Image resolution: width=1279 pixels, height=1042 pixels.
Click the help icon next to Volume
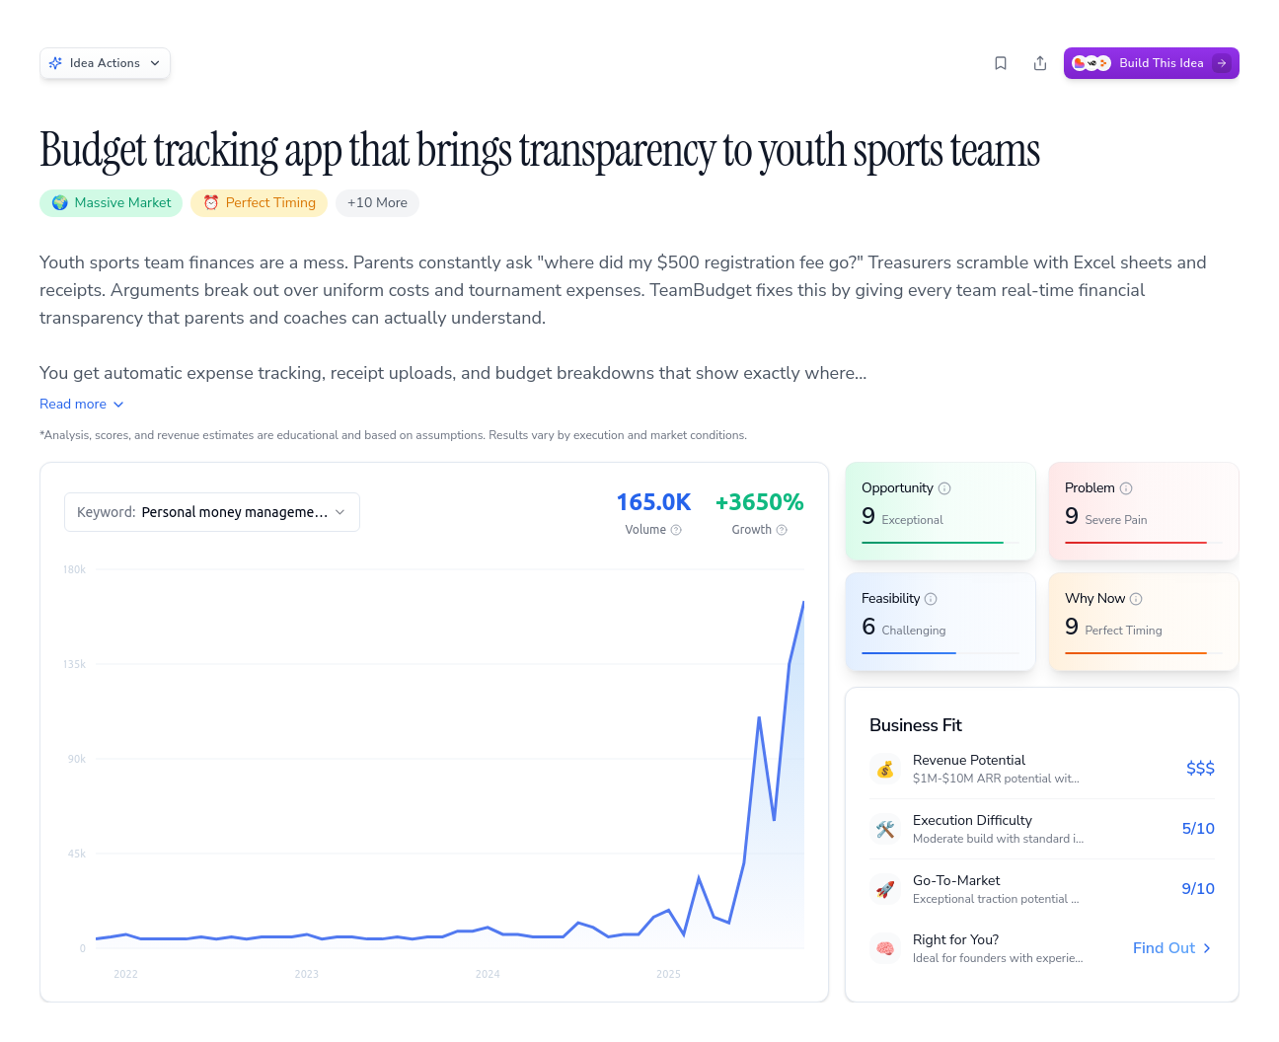[676, 530]
